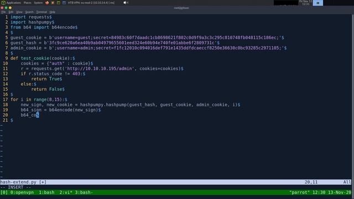
Task: Click the 'All' scroll indicator in status line
Action: click(x=347, y=182)
